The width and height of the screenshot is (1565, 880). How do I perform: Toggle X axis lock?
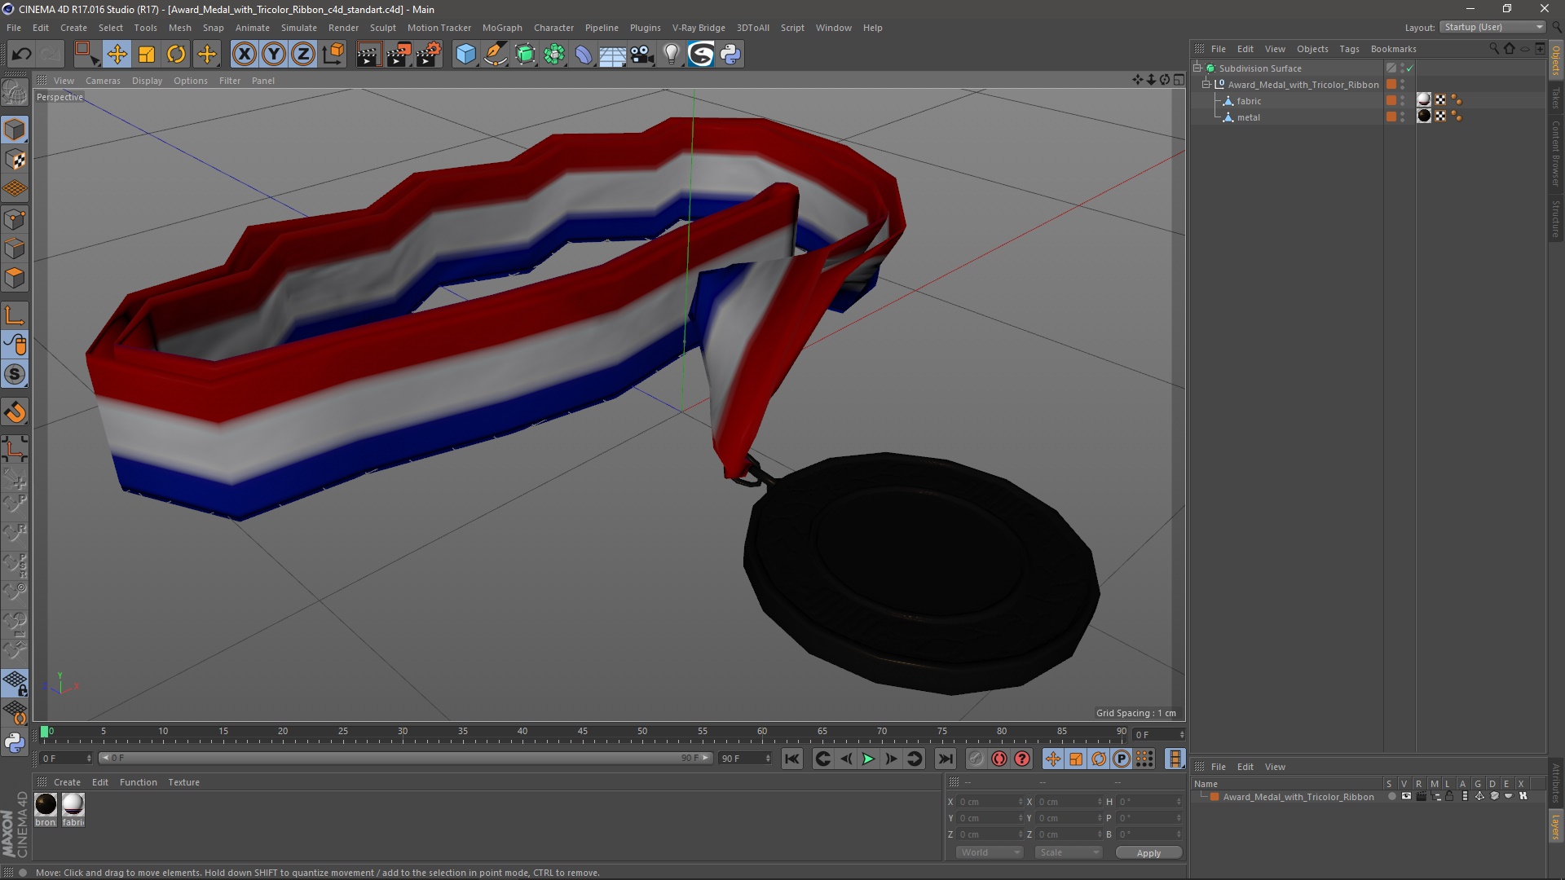click(x=244, y=55)
